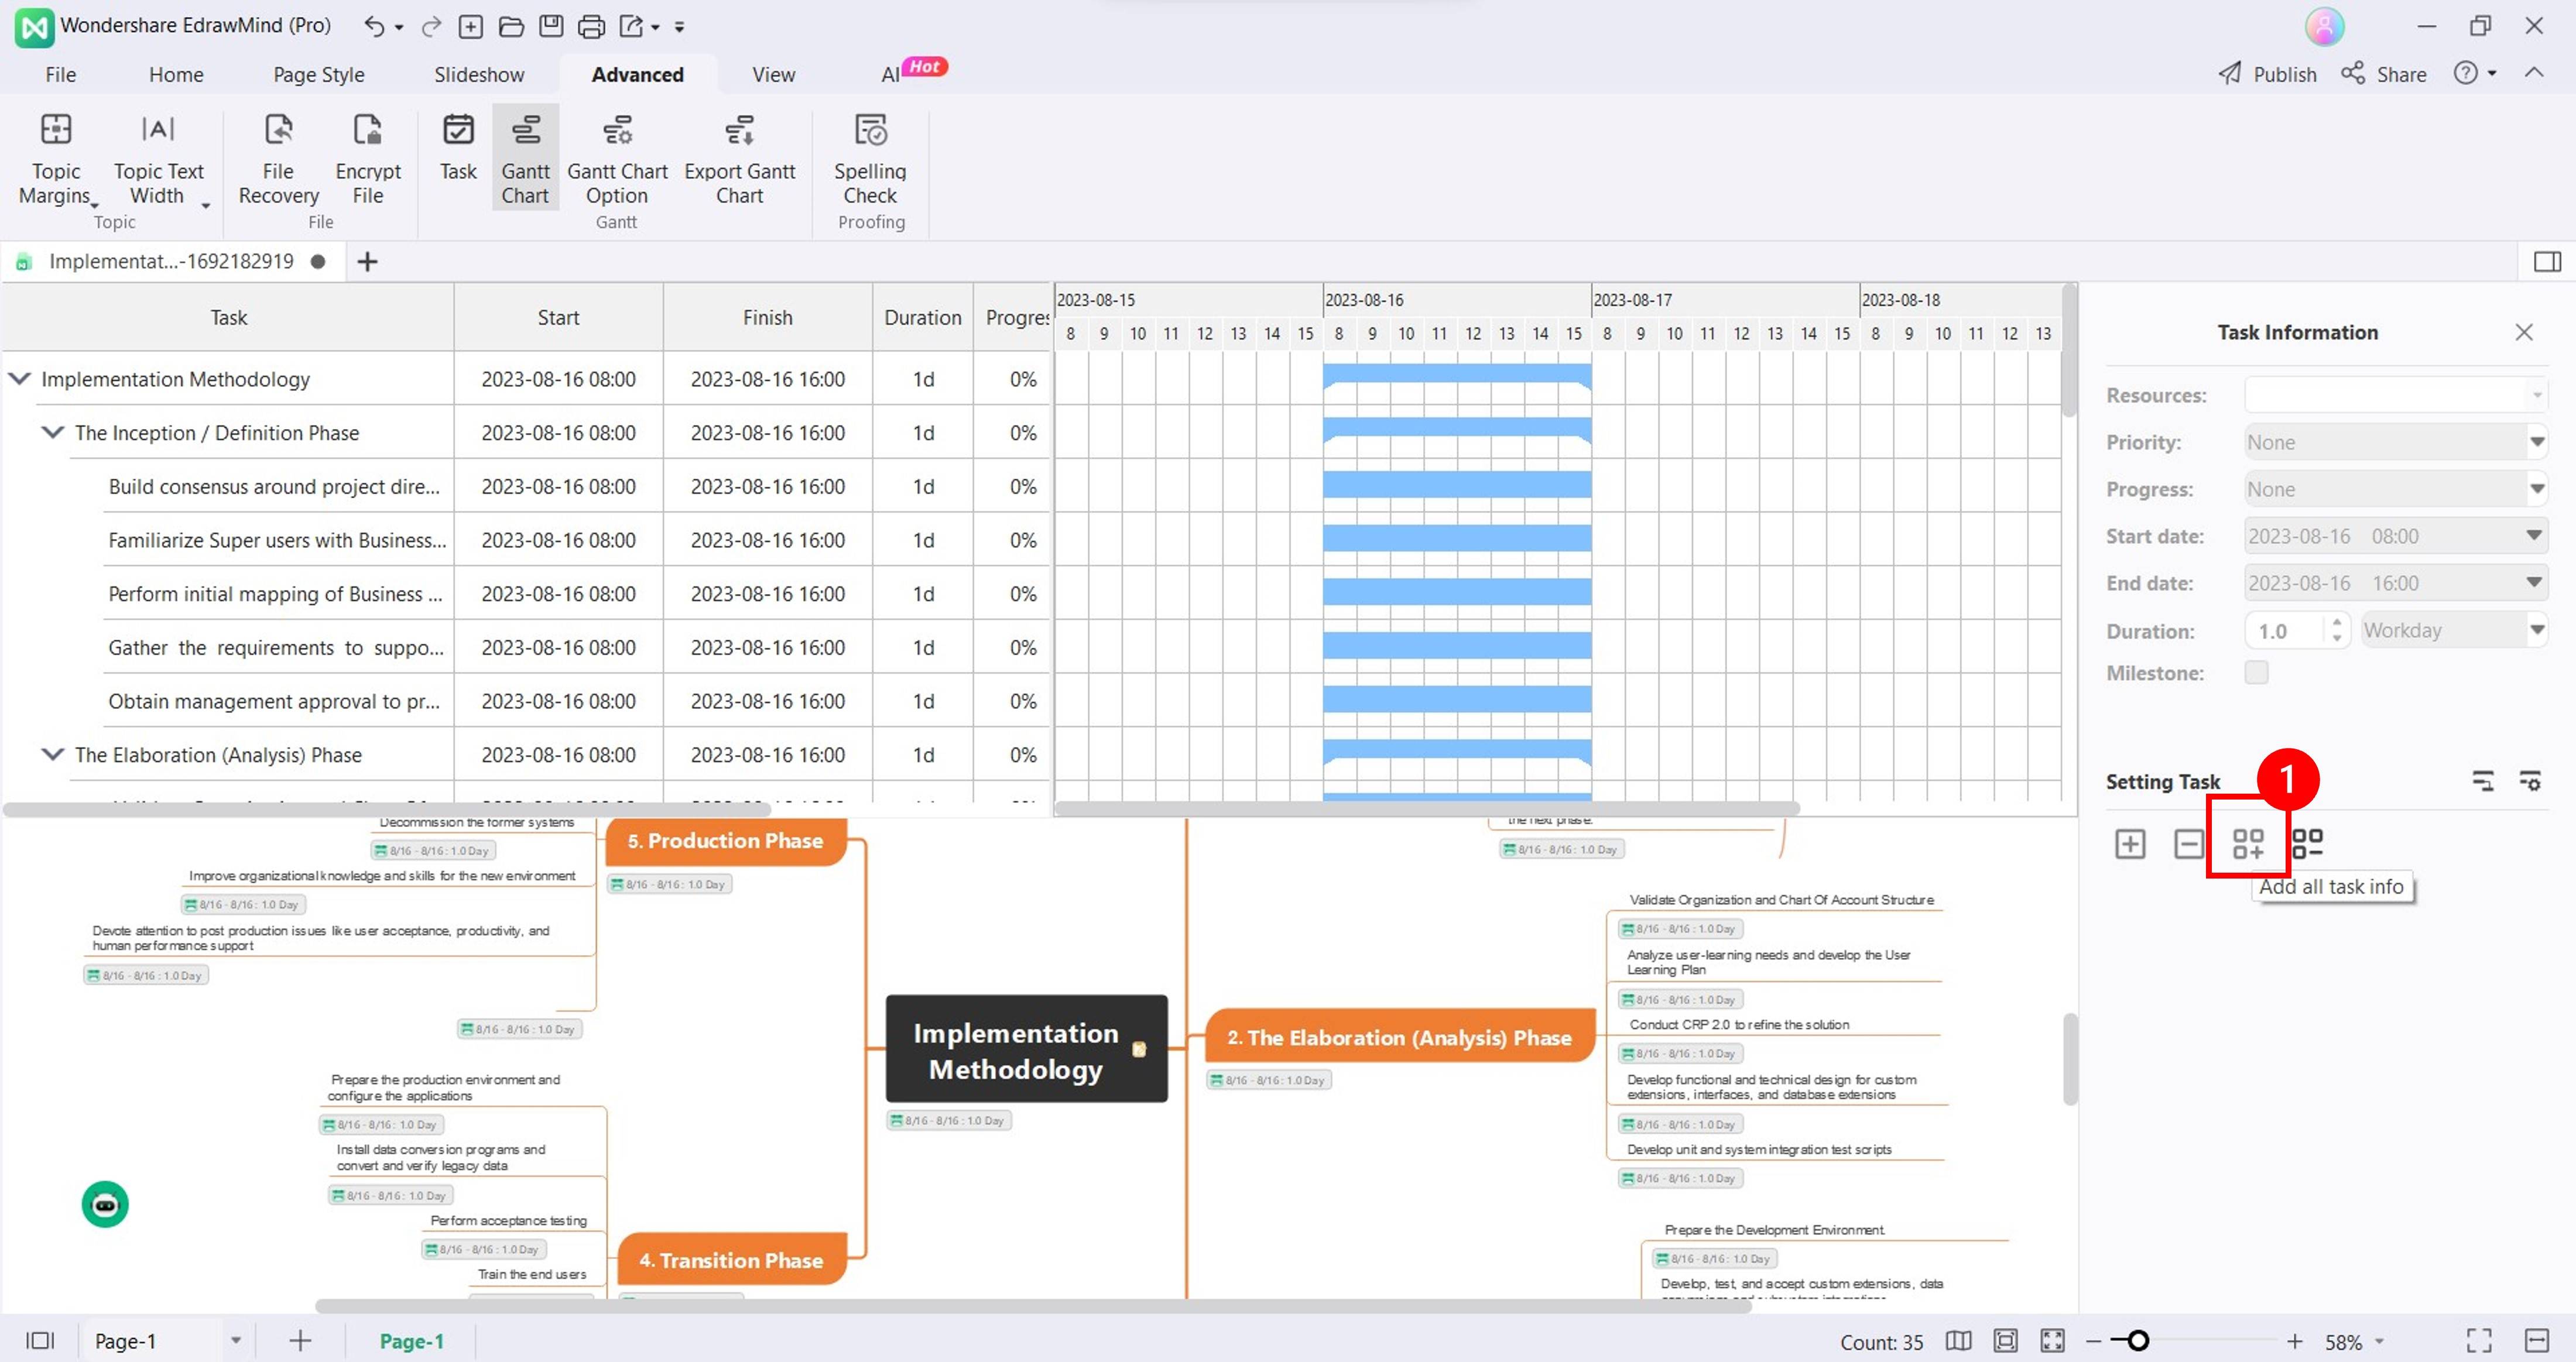This screenshot has height=1362, width=2576.
Task: Click the Share button
Action: click(x=2384, y=75)
